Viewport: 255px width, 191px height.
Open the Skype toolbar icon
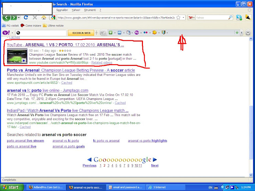(239, 18)
